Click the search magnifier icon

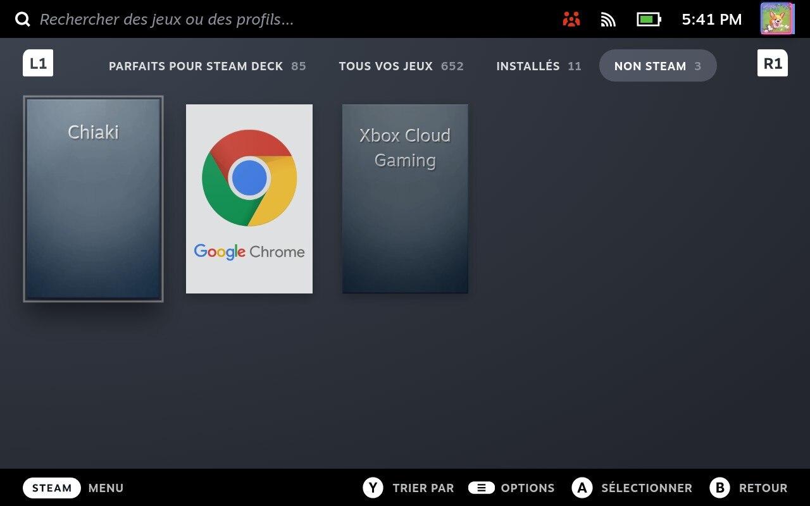click(23, 19)
